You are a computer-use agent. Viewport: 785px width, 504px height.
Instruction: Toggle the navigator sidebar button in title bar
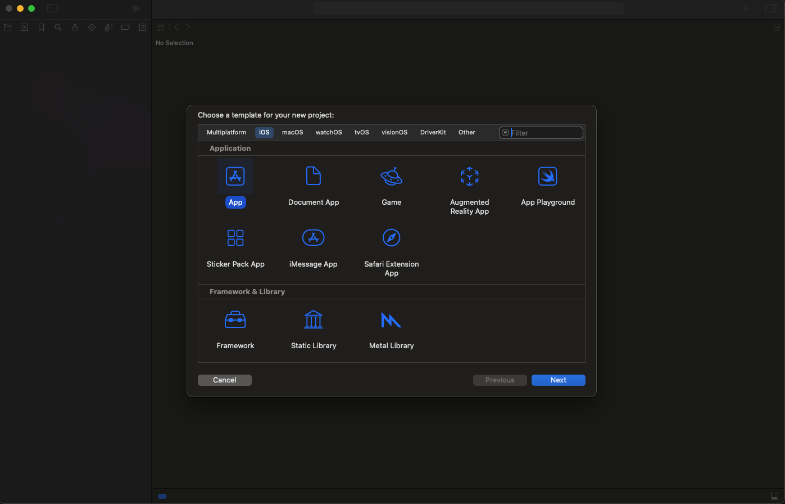pos(52,8)
